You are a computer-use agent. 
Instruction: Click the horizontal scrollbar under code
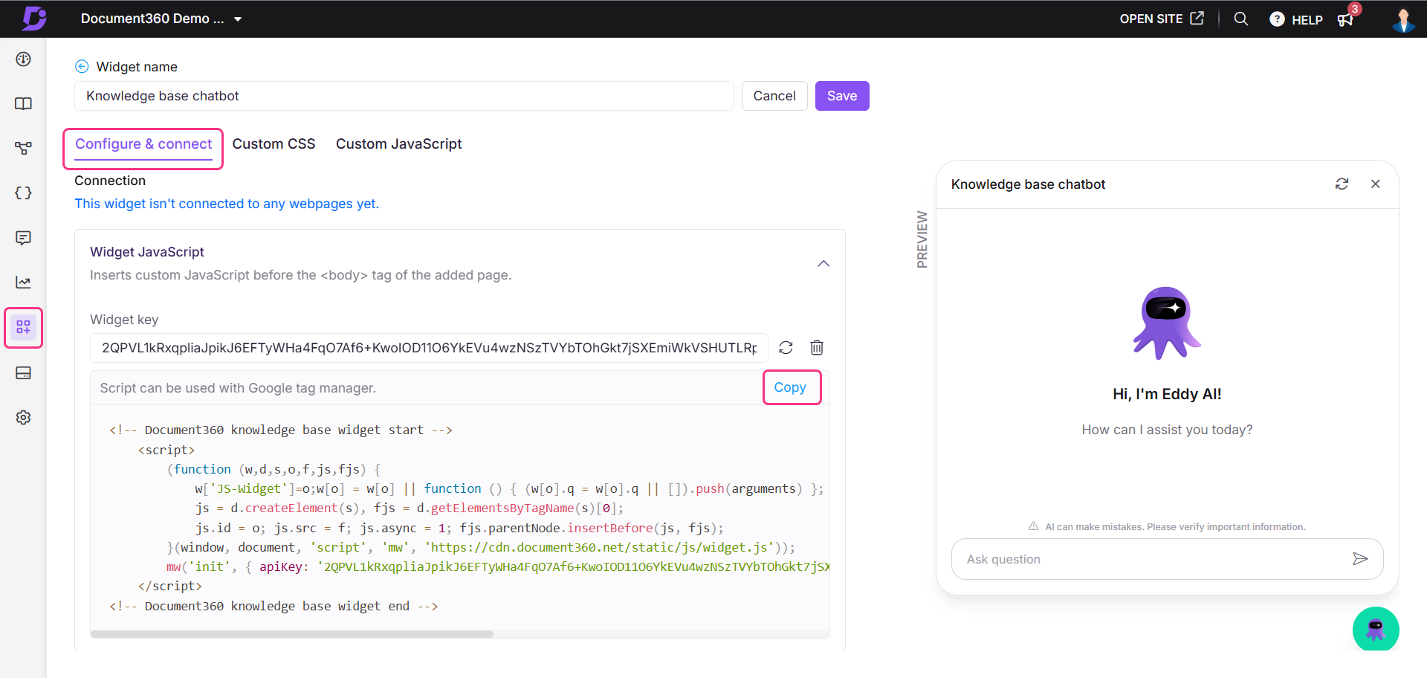(x=292, y=634)
